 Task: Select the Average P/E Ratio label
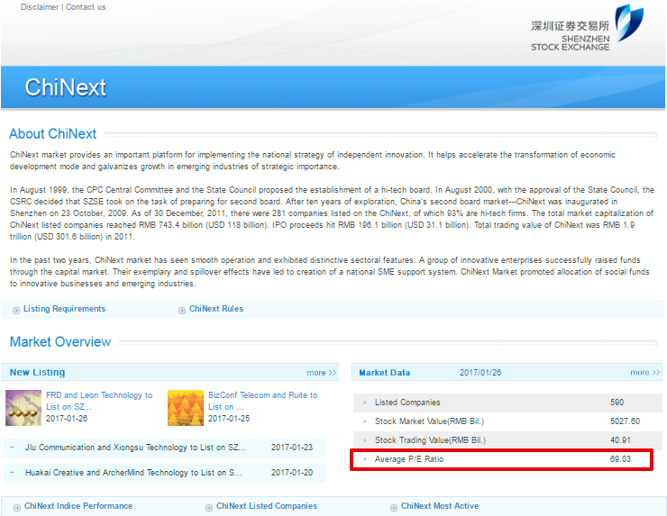point(409,459)
